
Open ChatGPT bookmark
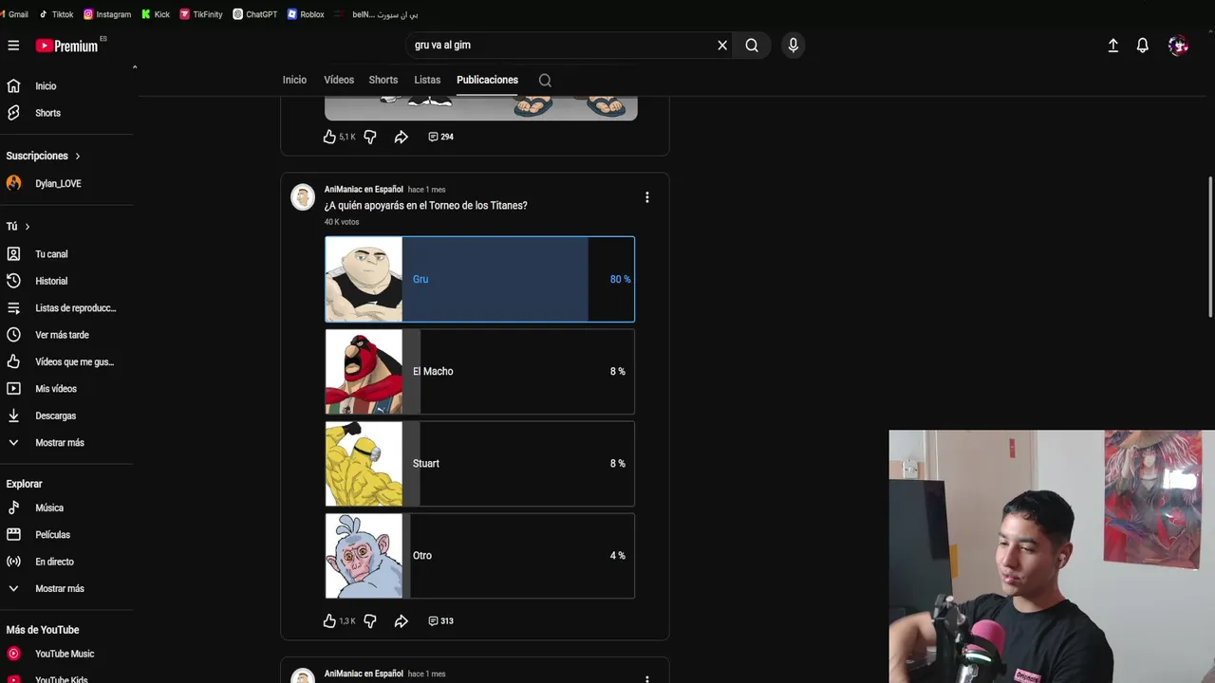[x=255, y=14]
